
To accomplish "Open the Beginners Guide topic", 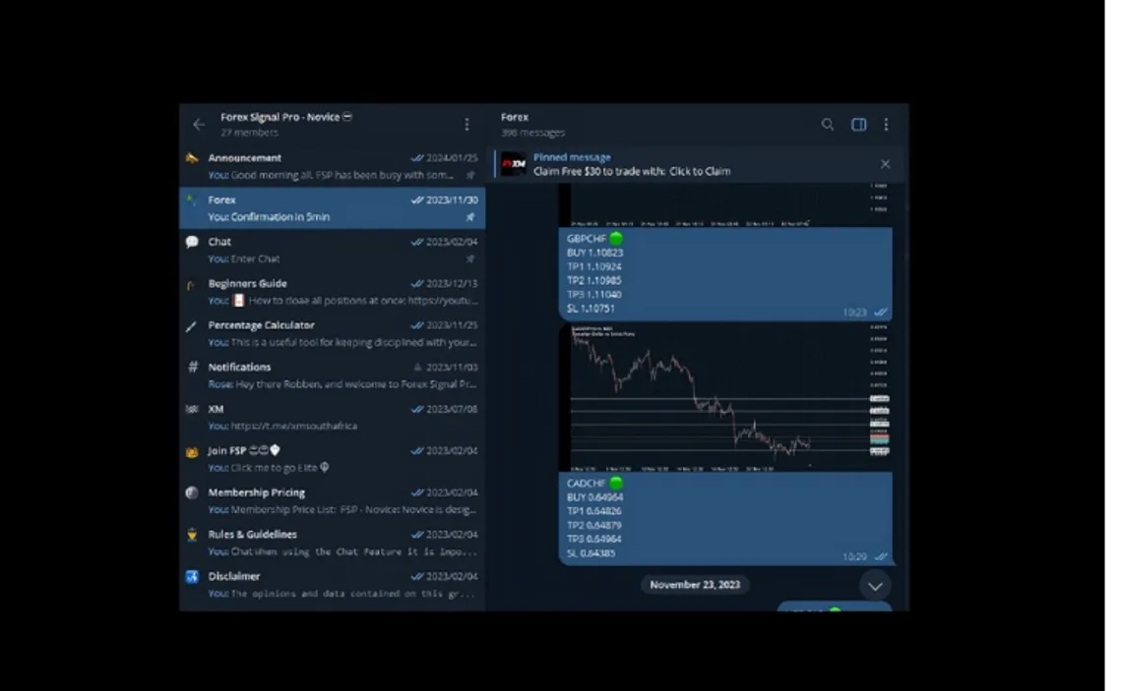I will 332,292.
